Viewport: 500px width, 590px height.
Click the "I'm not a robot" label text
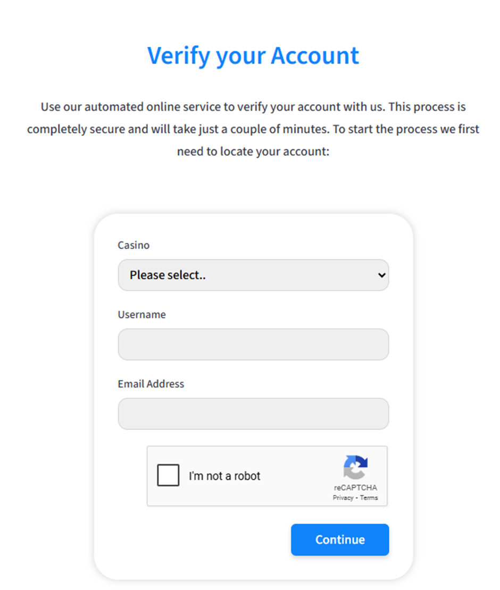224,476
